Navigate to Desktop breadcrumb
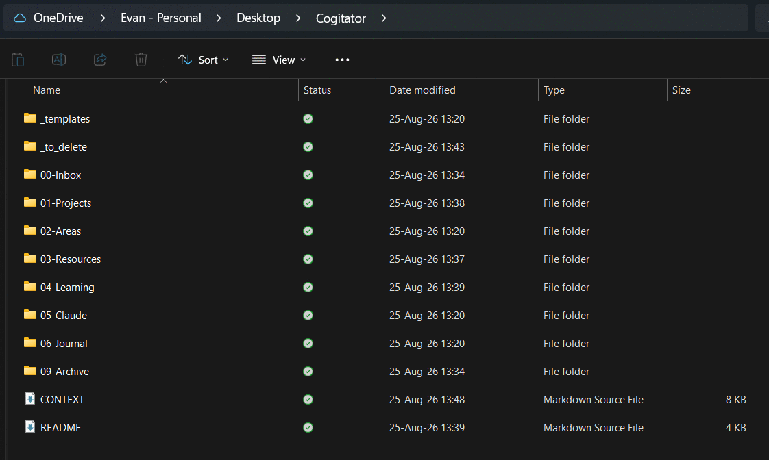The height and width of the screenshot is (460, 769). [258, 18]
